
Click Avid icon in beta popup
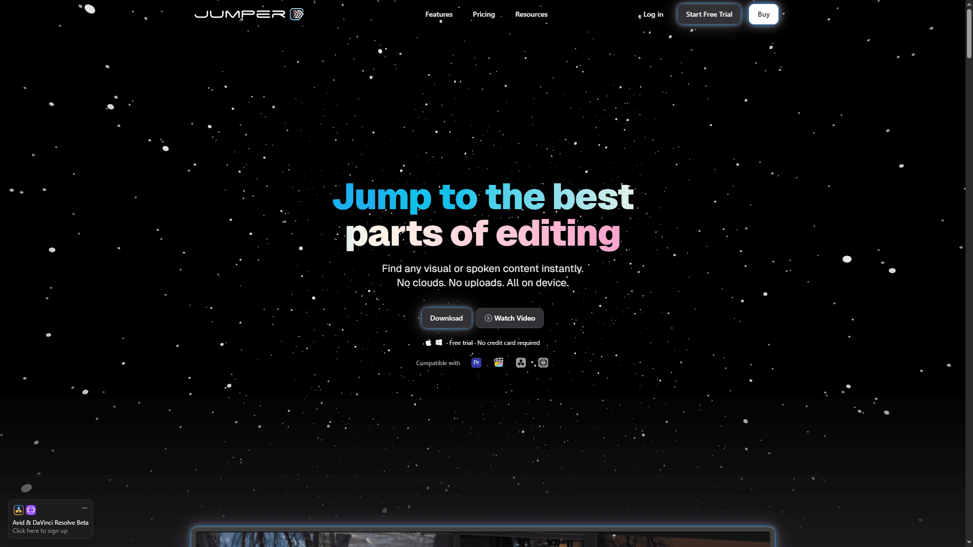click(x=31, y=510)
